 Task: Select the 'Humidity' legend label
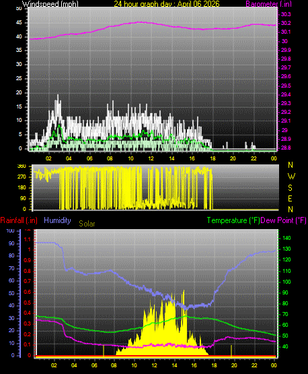[x=57, y=220]
